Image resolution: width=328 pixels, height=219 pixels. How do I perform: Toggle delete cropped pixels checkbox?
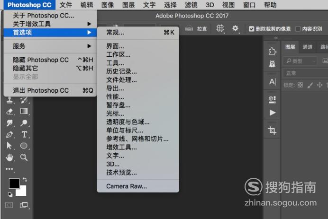(x=251, y=29)
